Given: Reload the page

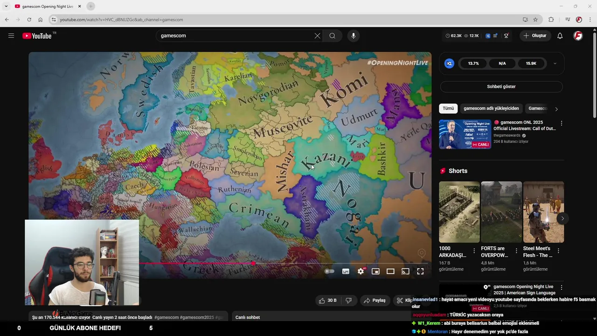Looking at the screenshot, I should [29, 20].
